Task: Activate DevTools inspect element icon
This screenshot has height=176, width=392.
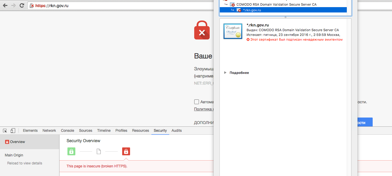Action: tap(5, 131)
